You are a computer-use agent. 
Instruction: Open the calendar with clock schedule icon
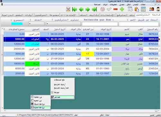130,9
